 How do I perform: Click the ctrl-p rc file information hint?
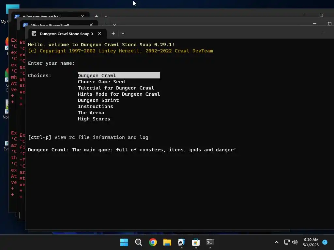click(x=88, y=138)
